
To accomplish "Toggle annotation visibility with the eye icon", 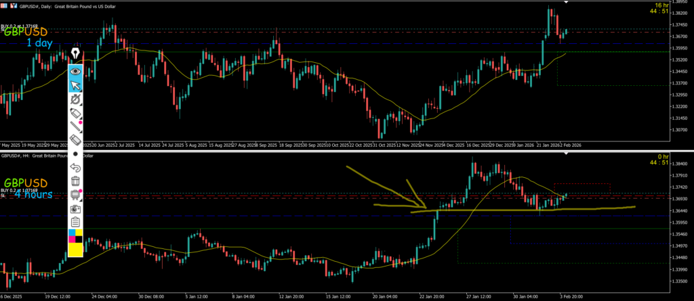I will (76, 70).
